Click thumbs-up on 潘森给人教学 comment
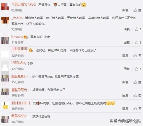 pyautogui.click(x=138, y=29)
